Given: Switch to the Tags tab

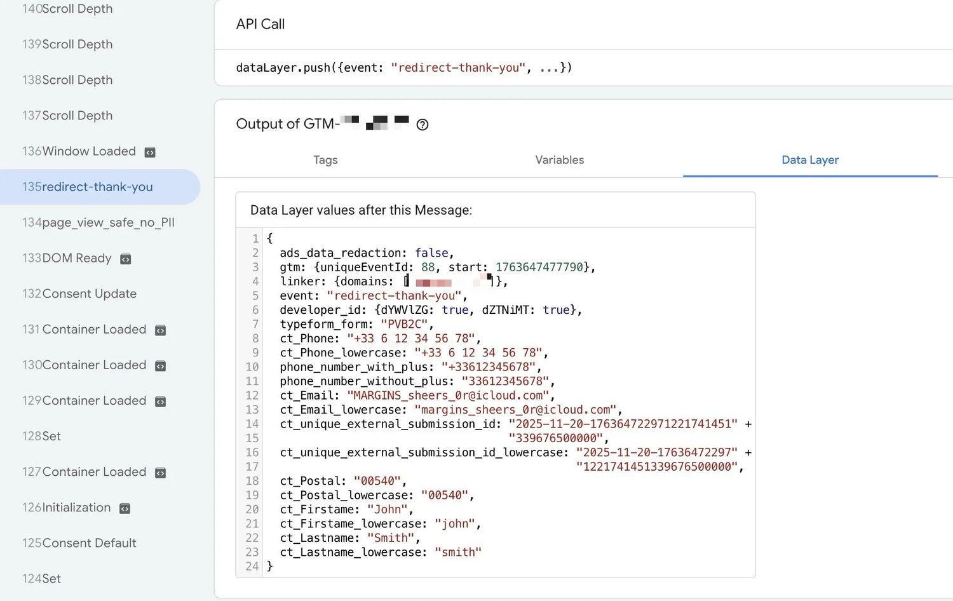Looking at the screenshot, I should tap(325, 160).
